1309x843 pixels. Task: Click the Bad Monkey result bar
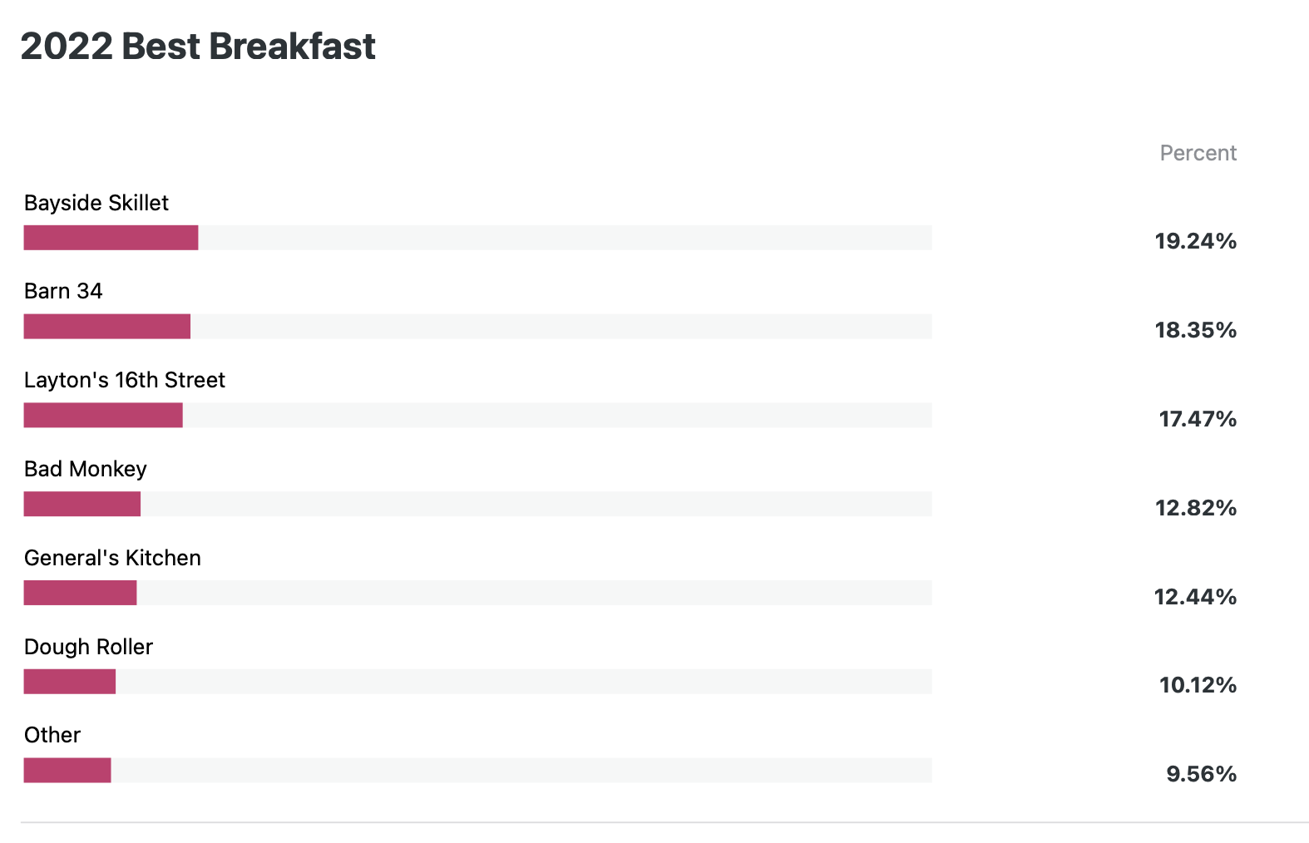(x=477, y=505)
